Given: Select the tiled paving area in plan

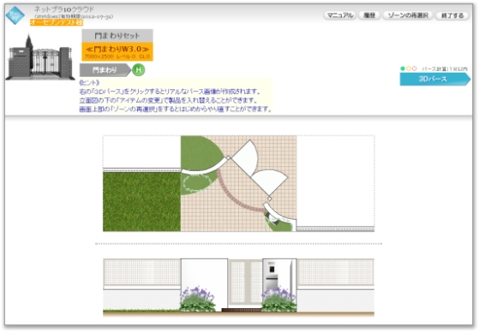Looking at the screenshot, I should [x=239, y=183].
